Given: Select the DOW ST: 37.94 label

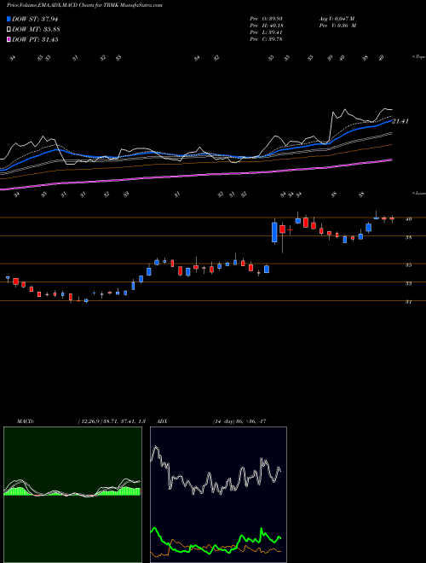Looking at the screenshot, I should coord(35,19).
